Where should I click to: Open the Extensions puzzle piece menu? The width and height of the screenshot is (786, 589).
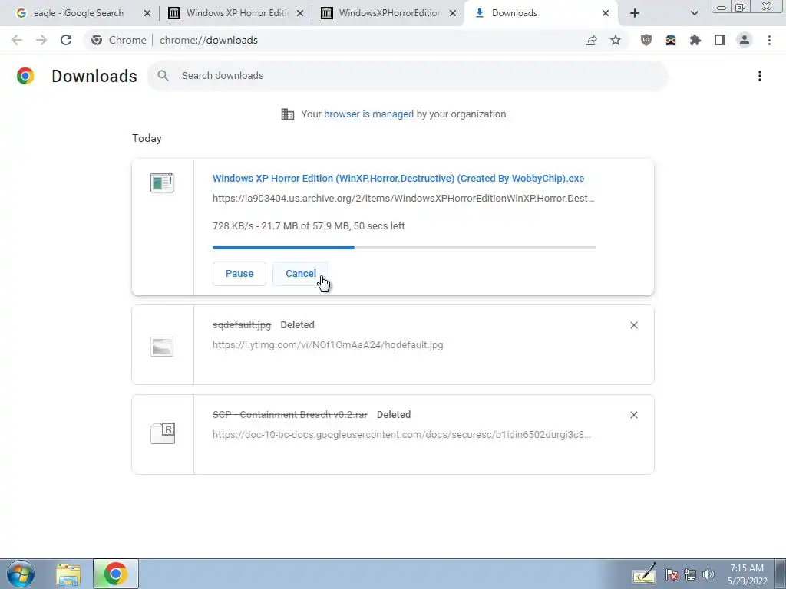pyautogui.click(x=695, y=40)
